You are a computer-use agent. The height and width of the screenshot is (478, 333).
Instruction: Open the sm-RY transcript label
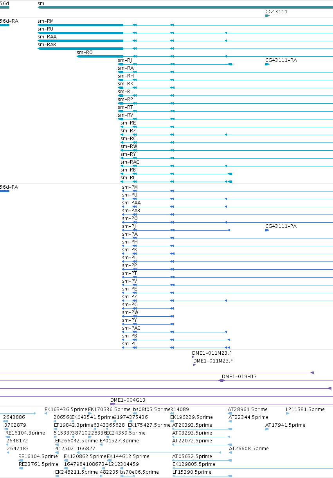[128, 154]
